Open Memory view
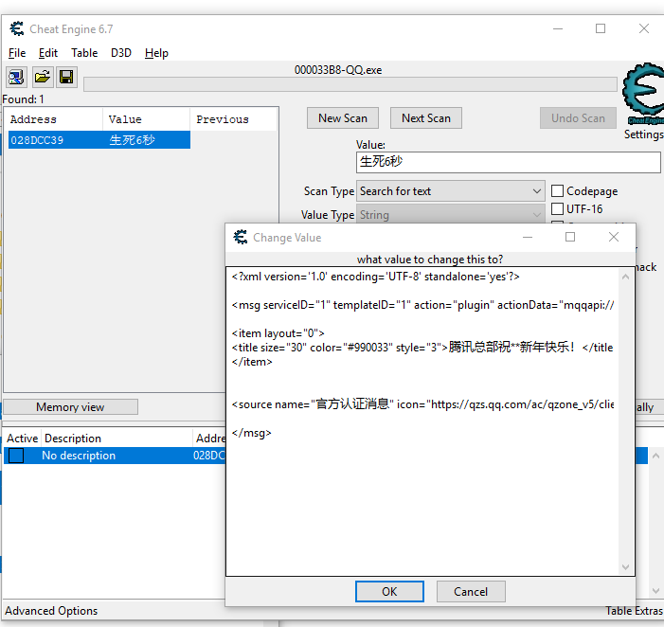 click(x=70, y=407)
